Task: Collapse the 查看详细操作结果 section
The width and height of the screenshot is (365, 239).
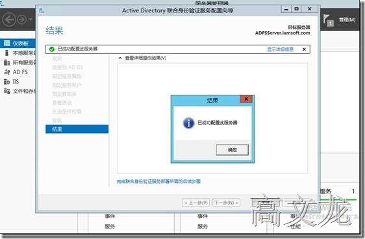Action: [x=120, y=58]
